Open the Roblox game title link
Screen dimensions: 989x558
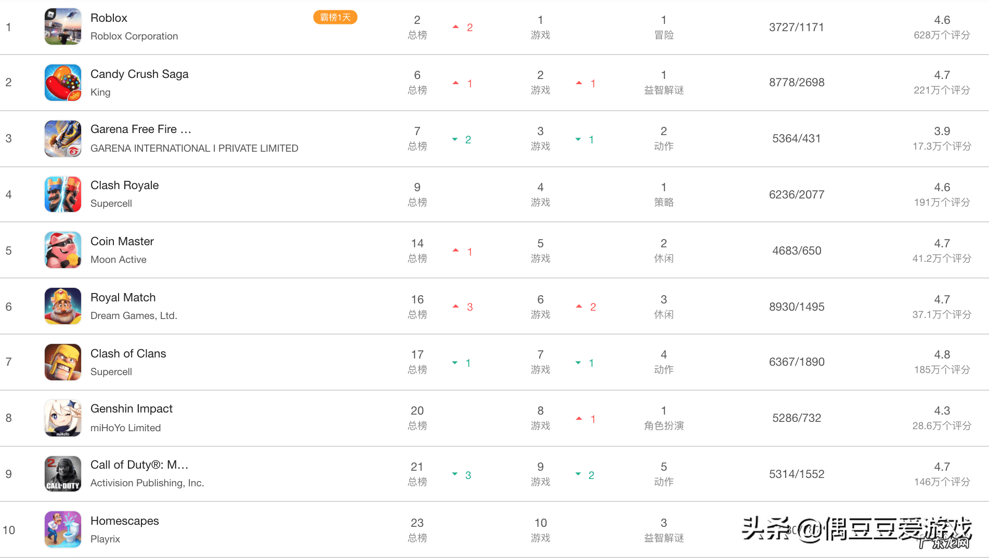(109, 18)
